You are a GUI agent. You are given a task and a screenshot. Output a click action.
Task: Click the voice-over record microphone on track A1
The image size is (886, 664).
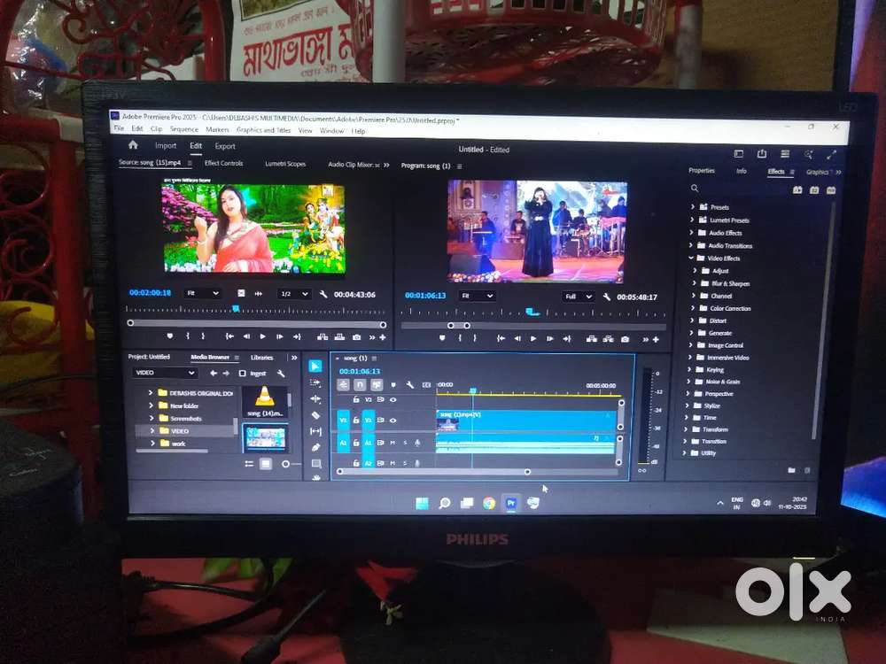click(416, 443)
